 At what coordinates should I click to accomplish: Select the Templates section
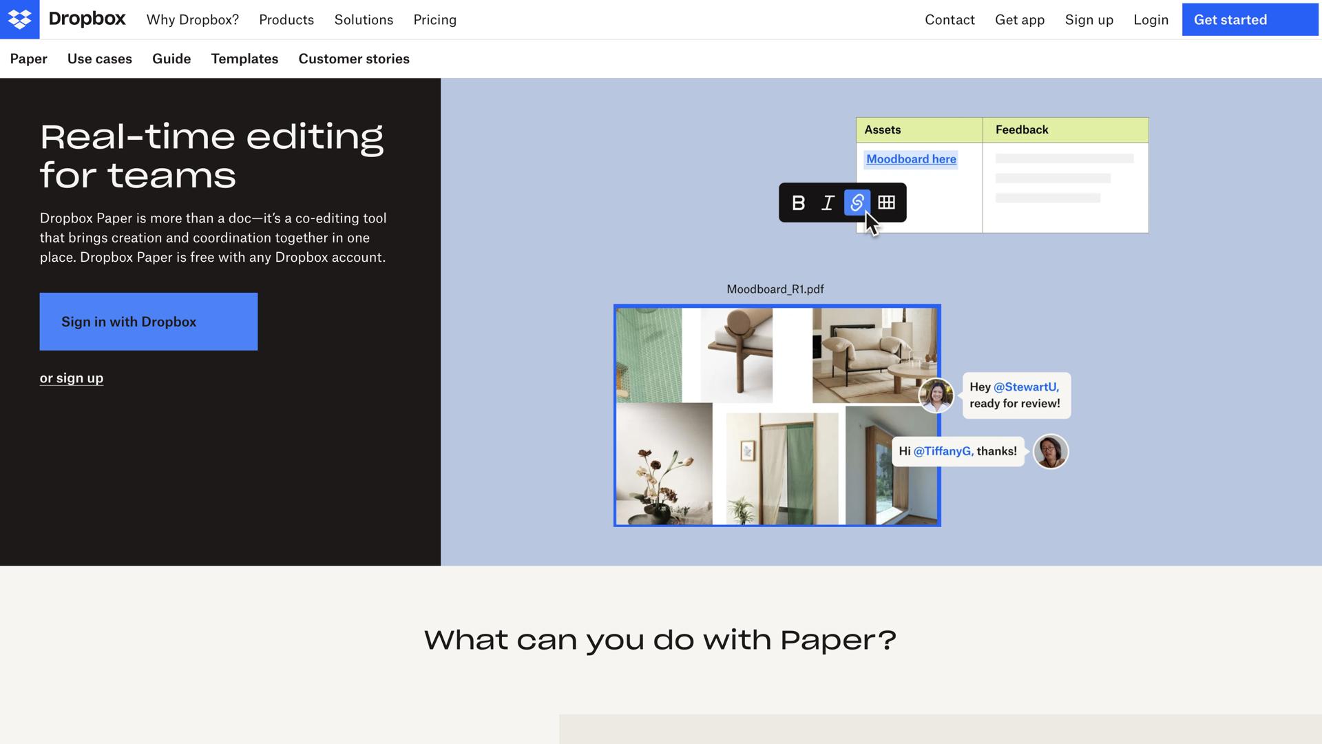[244, 59]
